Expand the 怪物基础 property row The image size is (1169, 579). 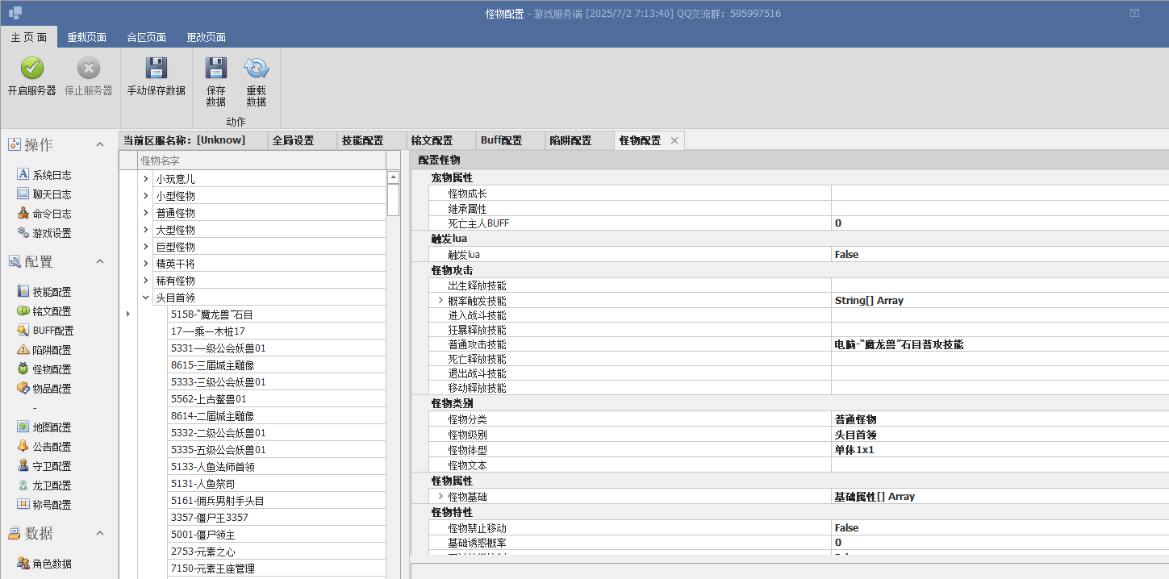point(440,497)
